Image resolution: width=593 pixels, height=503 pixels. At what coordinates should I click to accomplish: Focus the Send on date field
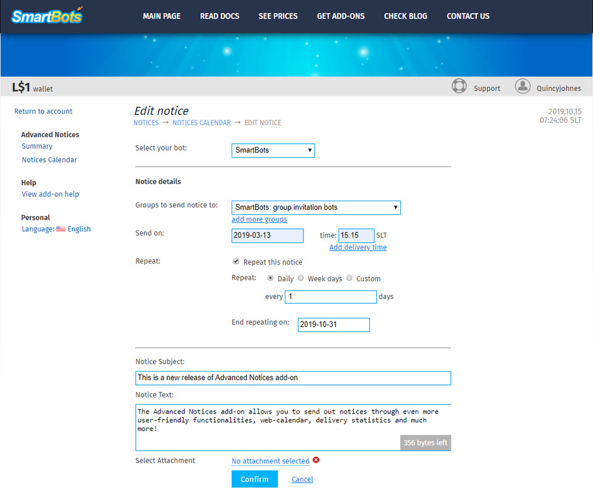267,235
